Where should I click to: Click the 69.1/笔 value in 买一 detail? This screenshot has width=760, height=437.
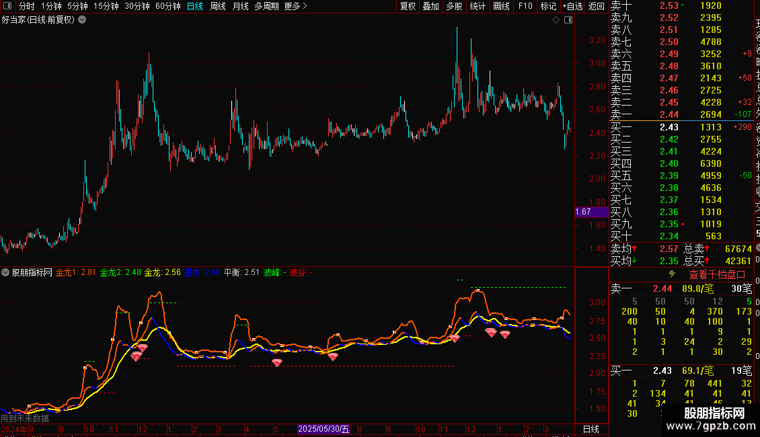coord(698,370)
